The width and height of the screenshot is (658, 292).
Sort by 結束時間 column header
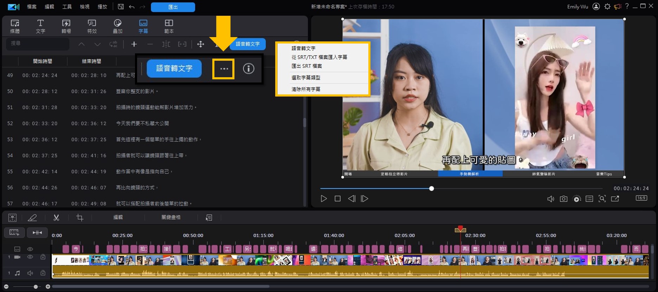[x=91, y=61]
